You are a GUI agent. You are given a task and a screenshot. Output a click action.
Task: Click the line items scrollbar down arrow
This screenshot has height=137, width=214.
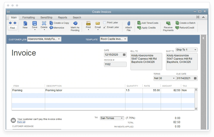(x=196, y=109)
